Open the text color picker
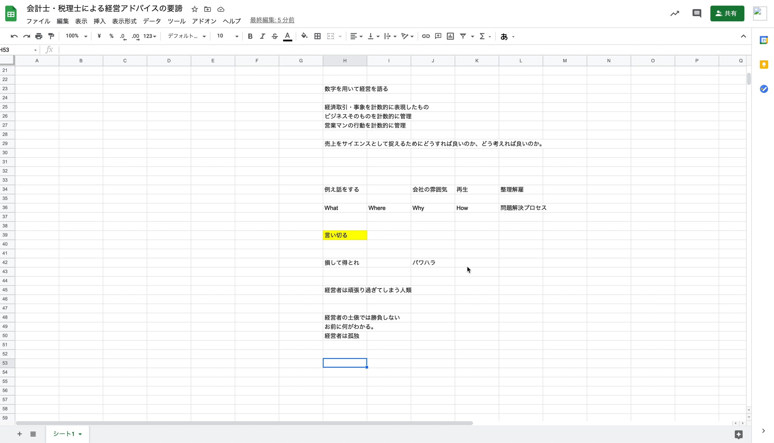Image resolution: width=774 pixels, height=443 pixels. tap(287, 36)
